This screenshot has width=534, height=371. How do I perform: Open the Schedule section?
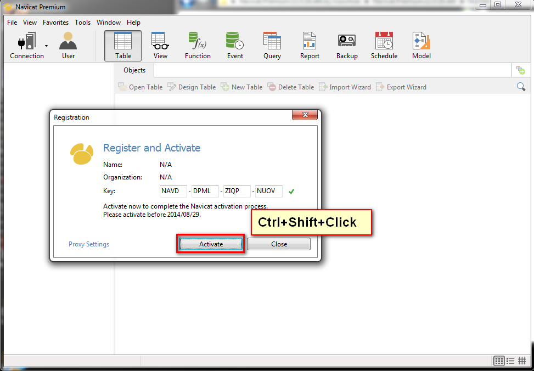click(x=384, y=46)
